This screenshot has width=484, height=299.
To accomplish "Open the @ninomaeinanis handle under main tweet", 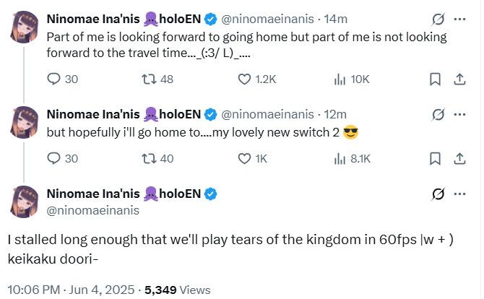I will (x=92, y=210).
